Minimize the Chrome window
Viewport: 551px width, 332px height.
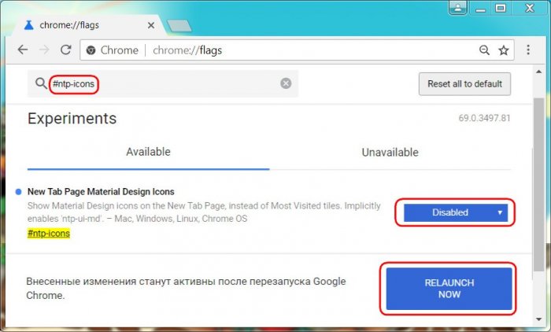coord(480,9)
